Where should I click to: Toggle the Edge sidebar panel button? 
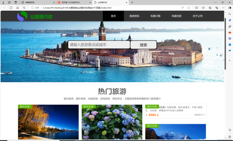[230, 8]
